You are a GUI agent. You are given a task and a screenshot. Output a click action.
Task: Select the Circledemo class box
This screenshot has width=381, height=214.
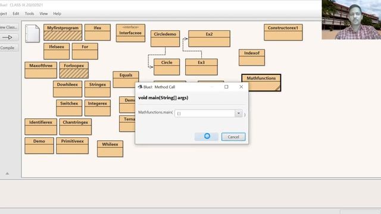(165, 39)
